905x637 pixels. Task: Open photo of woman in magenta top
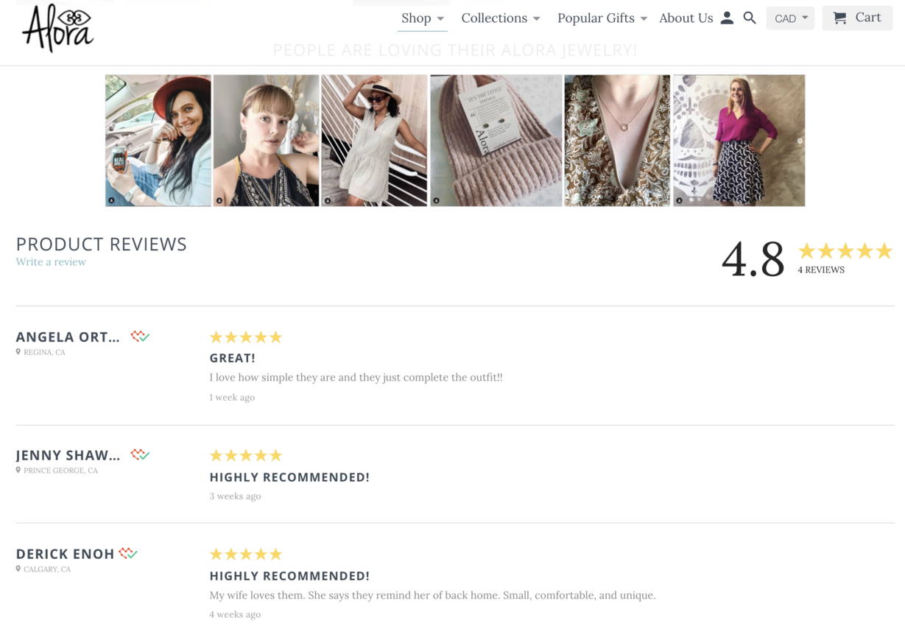click(x=739, y=140)
